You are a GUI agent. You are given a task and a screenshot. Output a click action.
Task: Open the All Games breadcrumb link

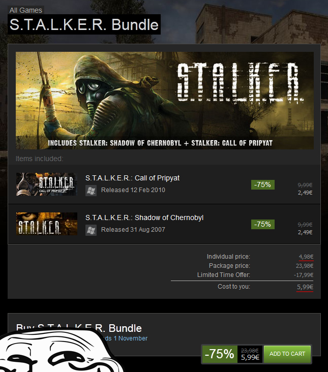[25, 10]
